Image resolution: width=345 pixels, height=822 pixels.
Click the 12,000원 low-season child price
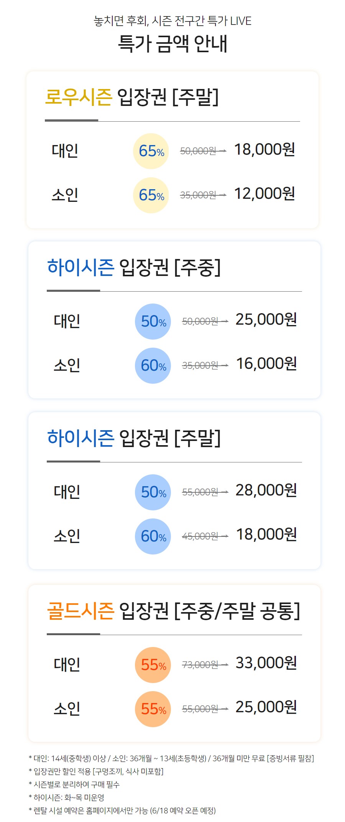click(264, 194)
